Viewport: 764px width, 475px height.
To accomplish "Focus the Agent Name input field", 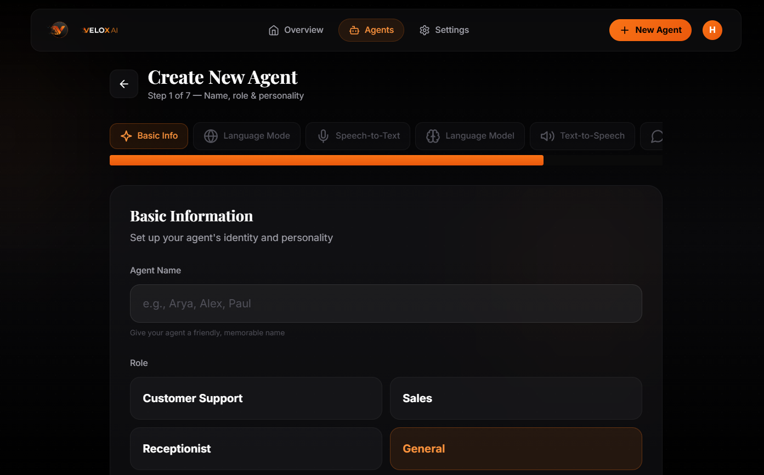I will (x=386, y=304).
